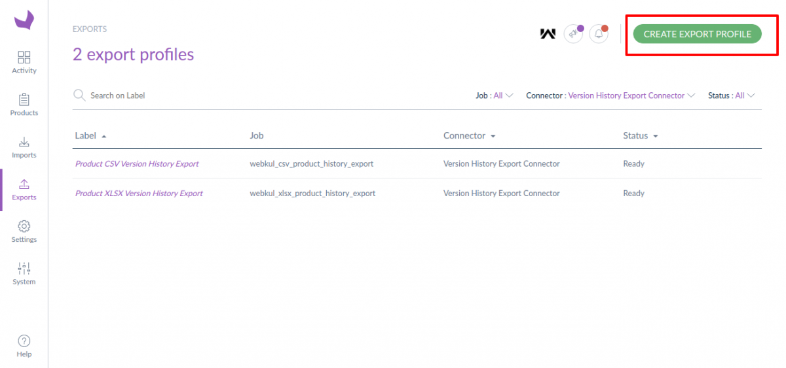
Task: Open the announcements rocket icon
Action: 573,34
